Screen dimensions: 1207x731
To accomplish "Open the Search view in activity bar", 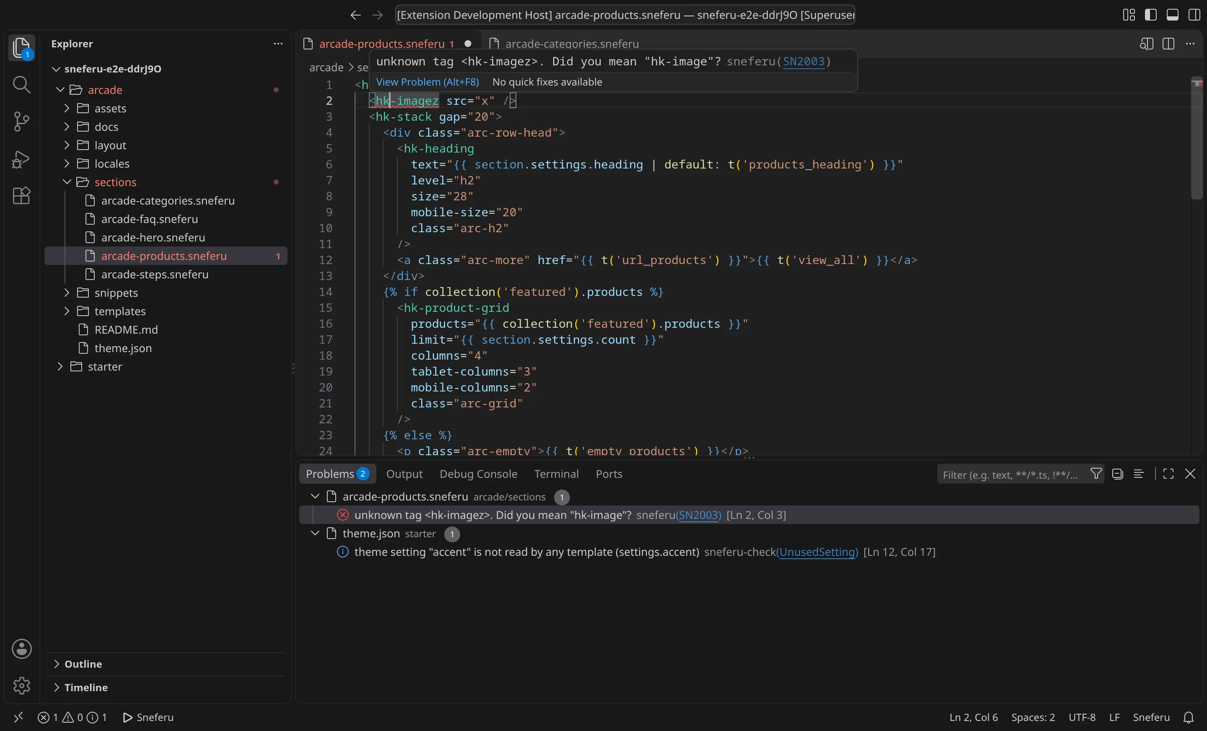I will pos(21,84).
